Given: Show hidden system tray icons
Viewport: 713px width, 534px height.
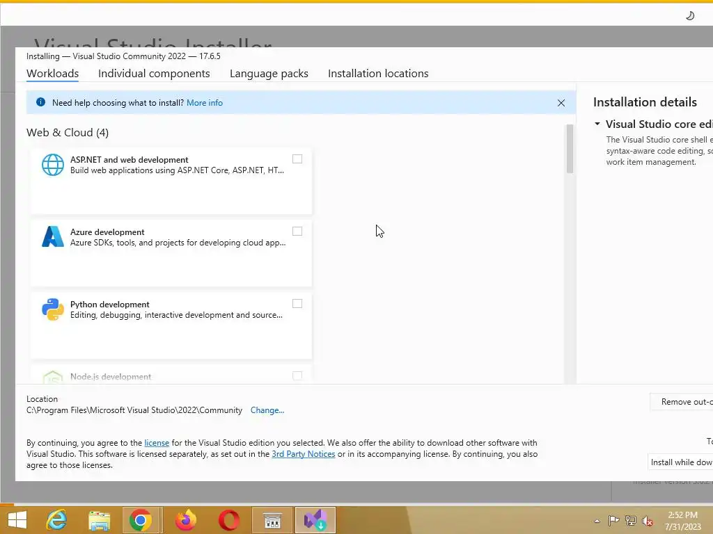Looking at the screenshot, I should pyautogui.click(x=597, y=521).
